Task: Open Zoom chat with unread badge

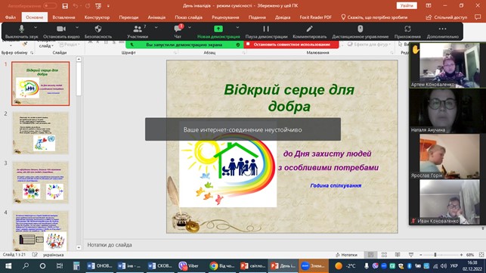Action: tap(178, 32)
